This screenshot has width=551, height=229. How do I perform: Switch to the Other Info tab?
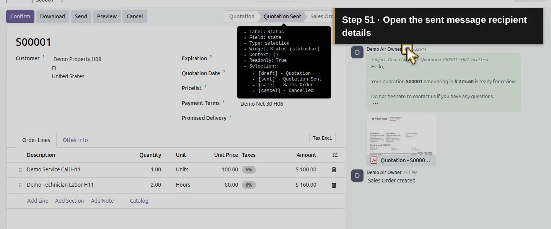click(x=75, y=140)
